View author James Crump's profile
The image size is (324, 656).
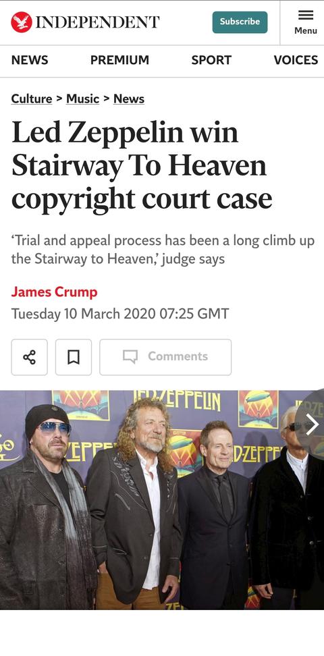click(x=55, y=292)
